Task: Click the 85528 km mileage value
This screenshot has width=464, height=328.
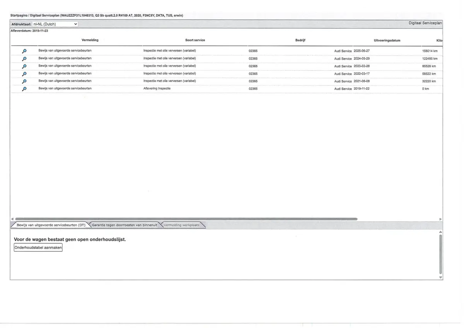Action: tap(429, 66)
